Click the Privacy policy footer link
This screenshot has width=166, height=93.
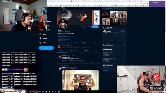pos(109,75)
